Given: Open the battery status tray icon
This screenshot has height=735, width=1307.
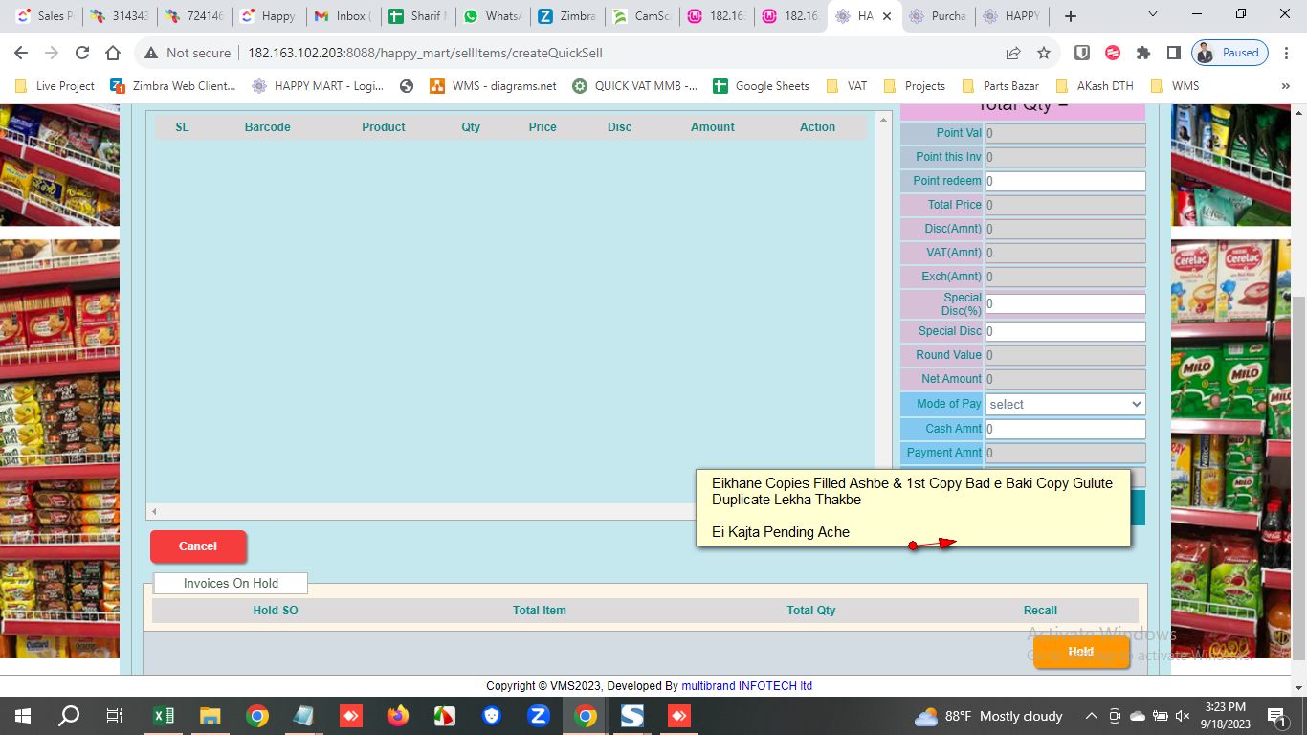Looking at the screenshot, I should click(1161, 716).
